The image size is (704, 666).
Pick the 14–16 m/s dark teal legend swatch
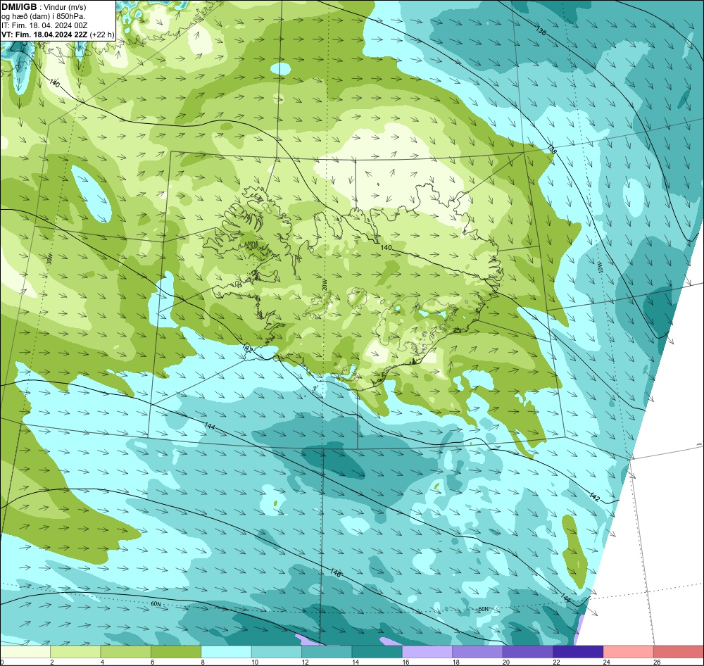pyautogui.click(x=377, y=651)
